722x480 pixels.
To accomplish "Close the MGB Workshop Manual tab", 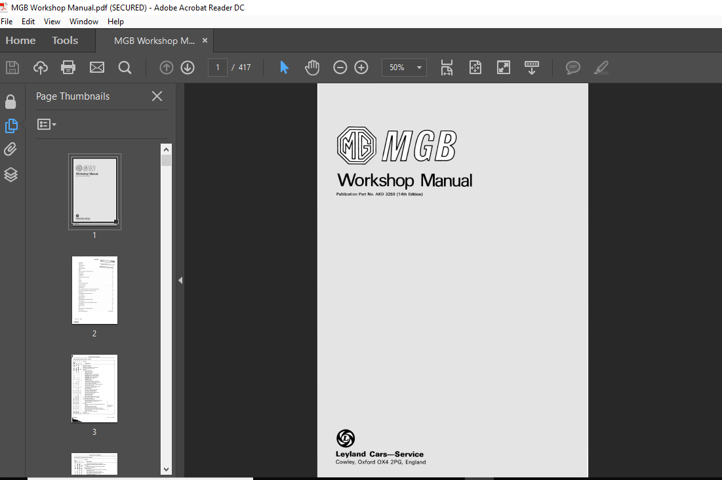I will [205, 41].
